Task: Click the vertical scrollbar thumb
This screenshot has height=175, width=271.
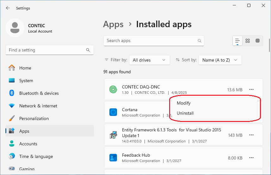Action: point(269,45)
